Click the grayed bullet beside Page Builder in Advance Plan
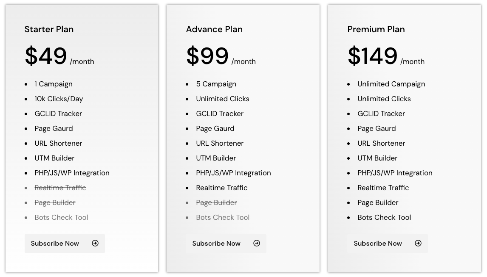This screenshot has width=487, height=277. click(188, 202)
